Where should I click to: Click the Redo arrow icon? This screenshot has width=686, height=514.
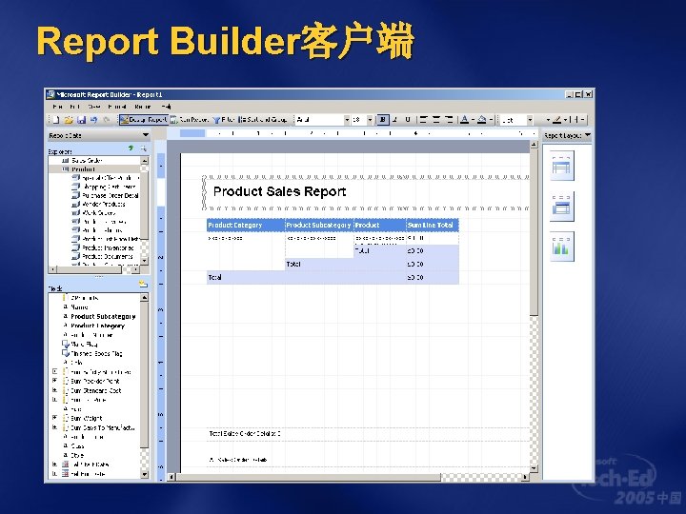(107, 119)
